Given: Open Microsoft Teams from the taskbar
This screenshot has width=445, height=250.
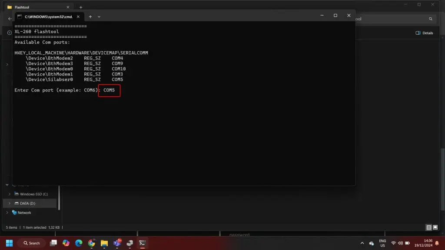Looking at the screenshot, I should [117, 243].
